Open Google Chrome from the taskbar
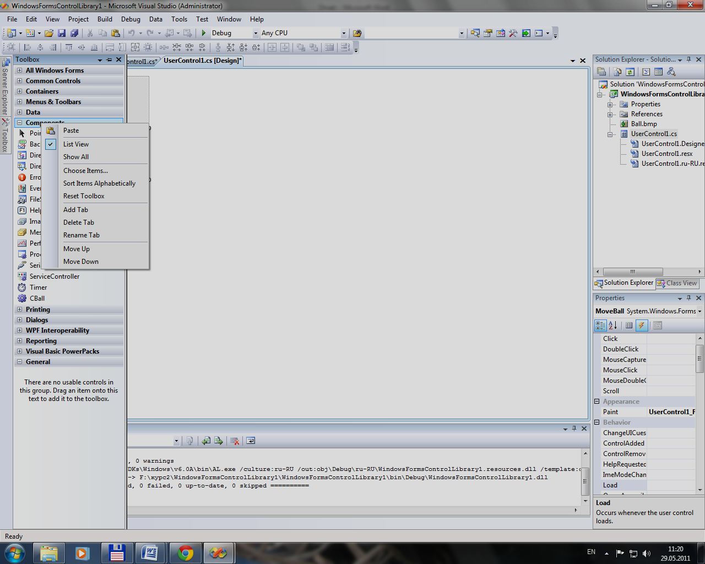705x564 pixels. click(185, 553)
